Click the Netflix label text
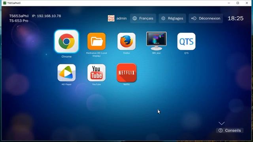This screenshot has width=253, height=142. point(126,84)
